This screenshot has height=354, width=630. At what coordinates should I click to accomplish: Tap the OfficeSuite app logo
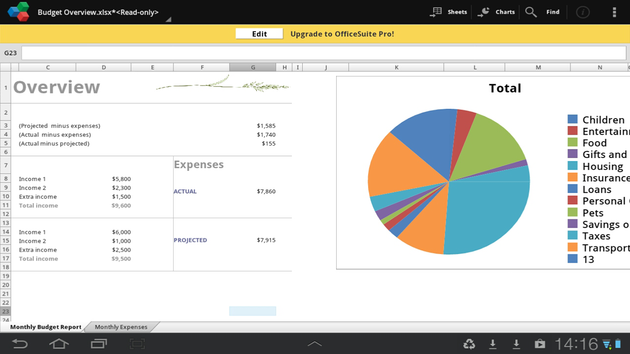click(x=19, y=12)
